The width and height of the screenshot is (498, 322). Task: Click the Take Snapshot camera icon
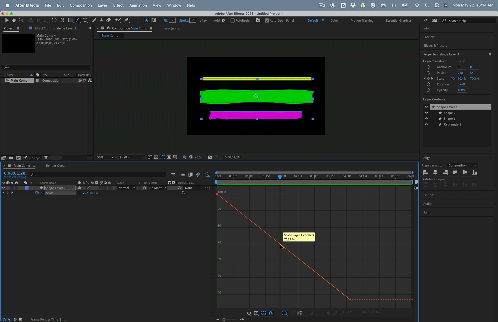tap(210, 157)
